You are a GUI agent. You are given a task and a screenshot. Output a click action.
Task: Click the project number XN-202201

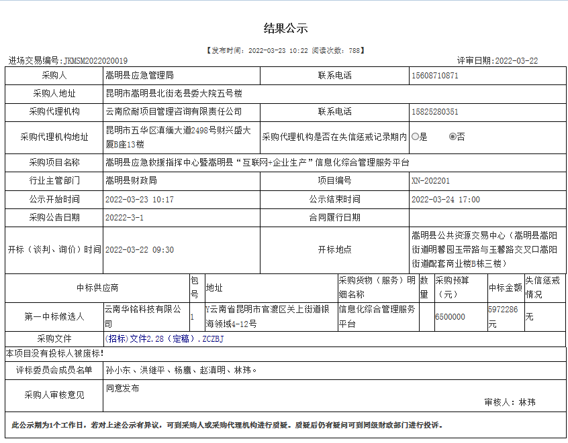click(430, 181)
